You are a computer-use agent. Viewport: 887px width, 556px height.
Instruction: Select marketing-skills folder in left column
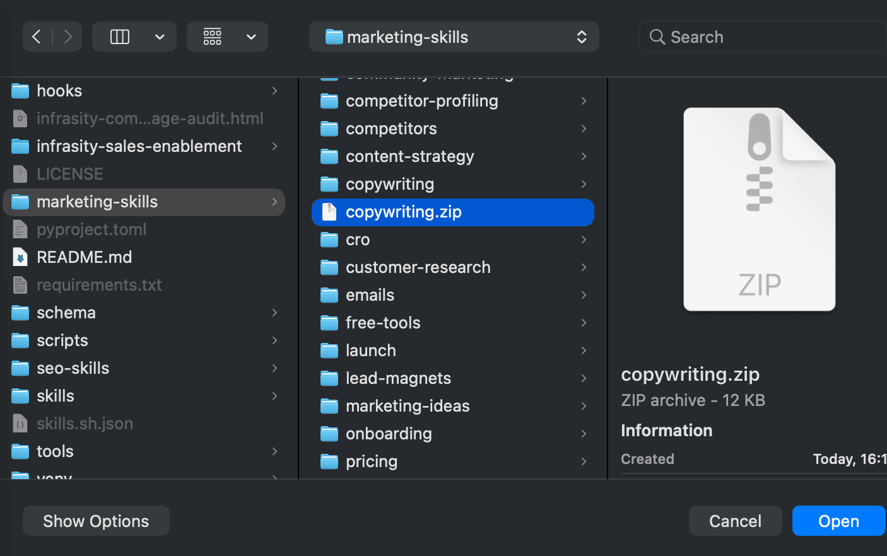coord(144,202)
